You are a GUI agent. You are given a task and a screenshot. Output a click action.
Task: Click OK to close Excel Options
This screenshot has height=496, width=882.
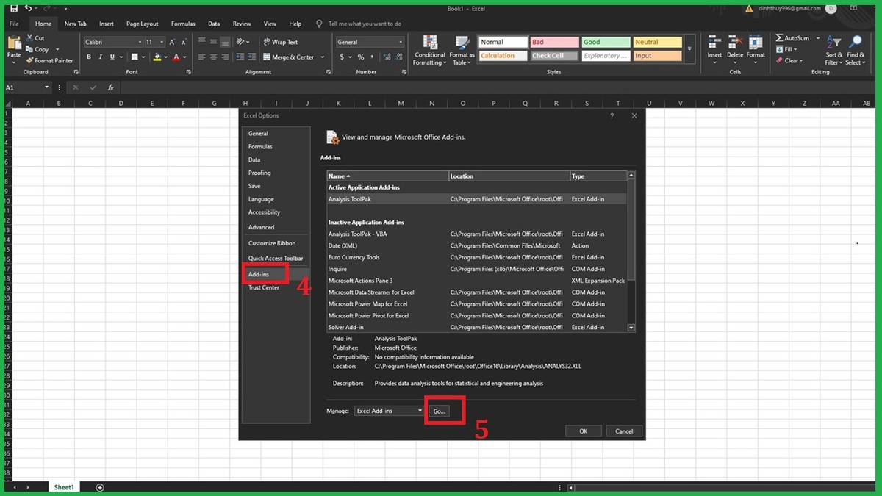[583, 431]
